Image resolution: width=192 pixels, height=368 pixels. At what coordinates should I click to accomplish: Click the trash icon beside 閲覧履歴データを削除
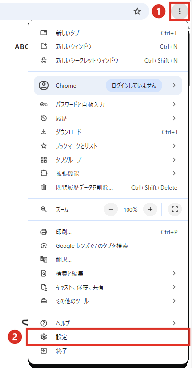click(44, 188)
